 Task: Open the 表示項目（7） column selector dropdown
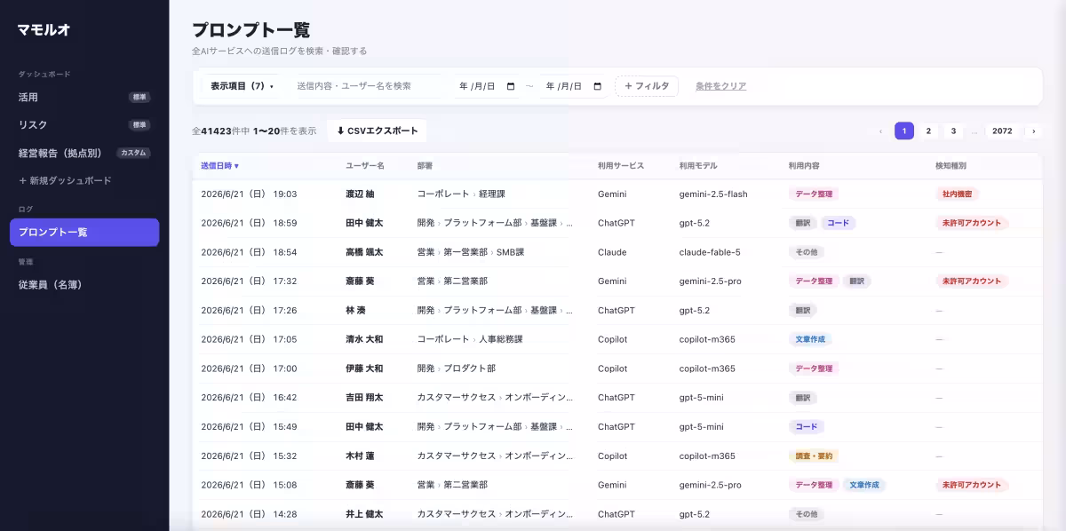coord(242,86)
